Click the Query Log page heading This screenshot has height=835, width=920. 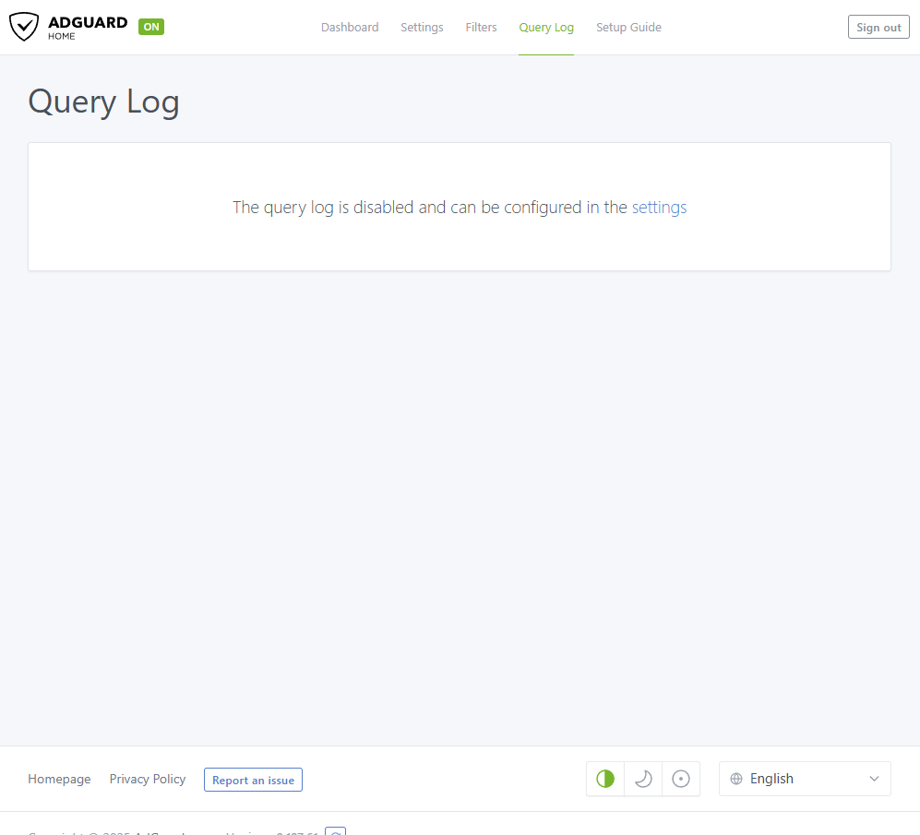[x=103, y=101]
